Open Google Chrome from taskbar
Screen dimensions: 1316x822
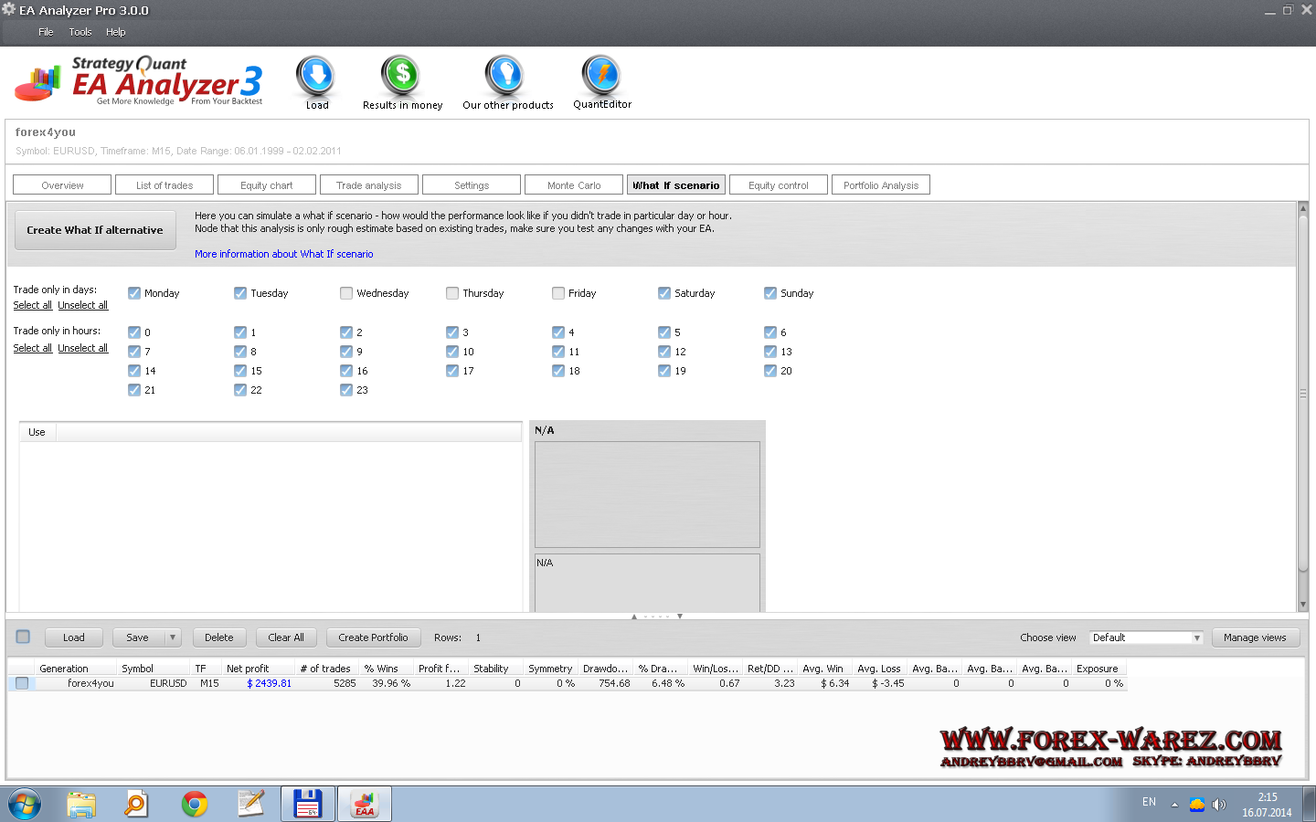click(194, 804)
